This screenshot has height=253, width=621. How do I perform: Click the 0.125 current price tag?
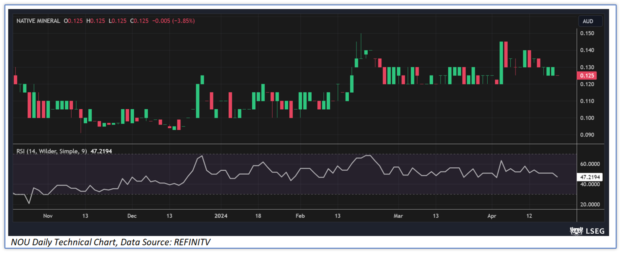click(586, 75)
